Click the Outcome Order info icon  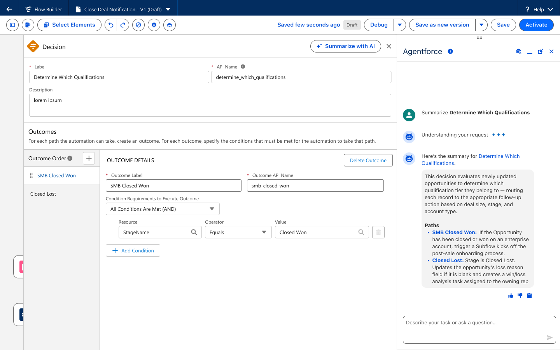[70, 158]
